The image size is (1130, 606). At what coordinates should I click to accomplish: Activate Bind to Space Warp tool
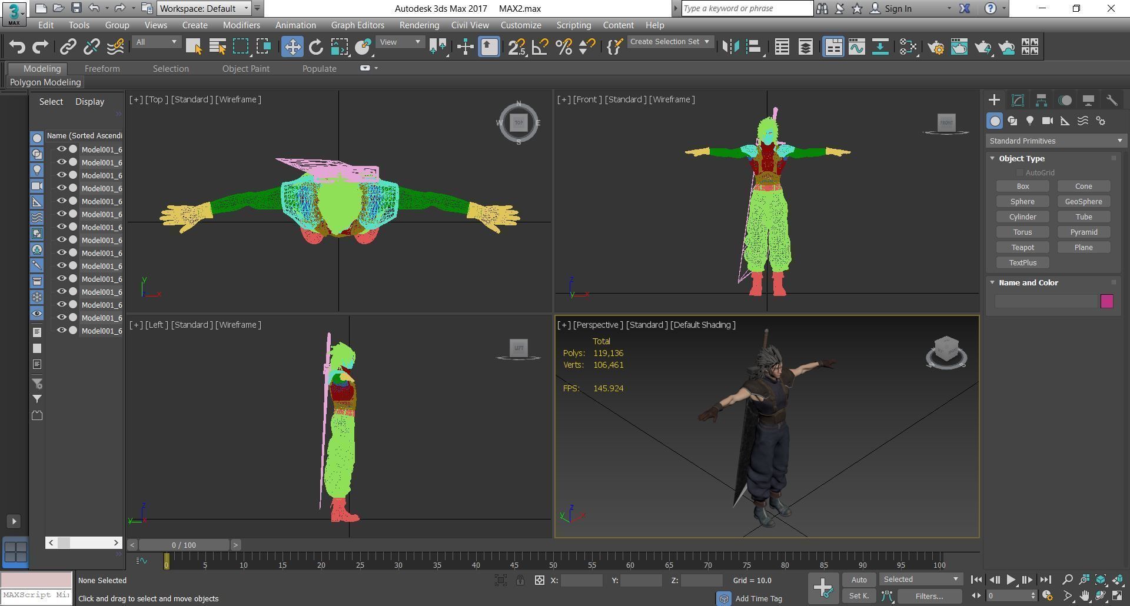coord(115,47)
